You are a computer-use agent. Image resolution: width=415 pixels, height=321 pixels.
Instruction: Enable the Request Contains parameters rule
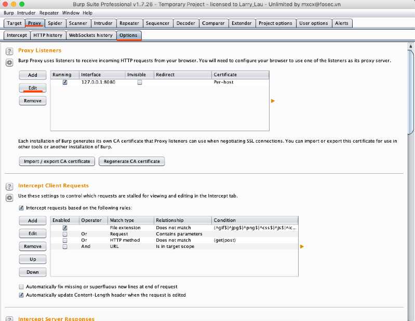click(65, 234)
